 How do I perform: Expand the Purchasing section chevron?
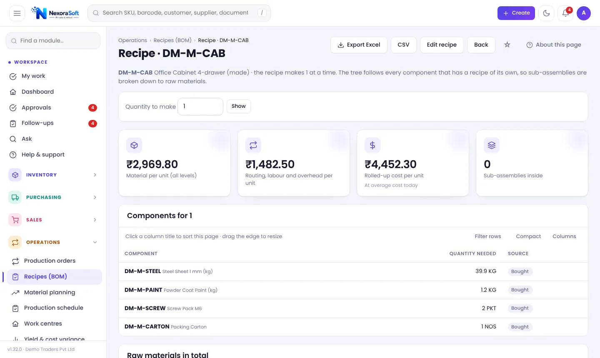tap(95, 197)
